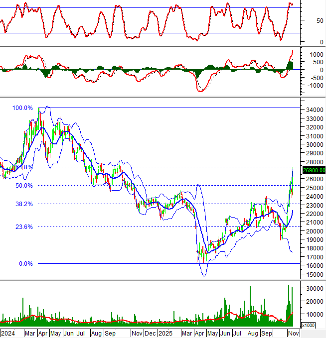Click the 15000 price axis label
The width and height of the screenshot is (326, 338).
314,275
